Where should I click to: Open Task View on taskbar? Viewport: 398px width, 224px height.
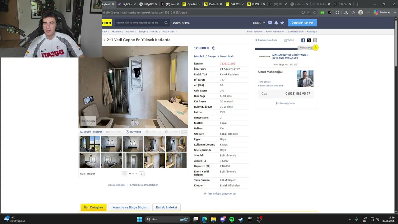(195, 219)
